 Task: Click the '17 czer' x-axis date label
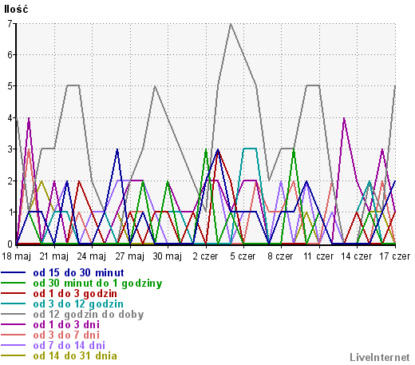[x=394, y=256]
